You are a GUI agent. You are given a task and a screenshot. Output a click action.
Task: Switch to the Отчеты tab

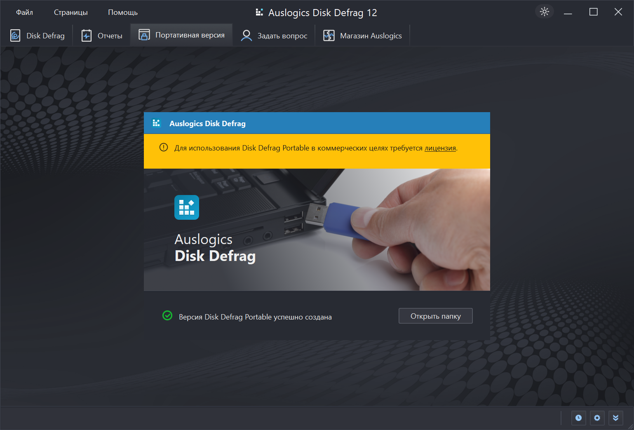tap(102, 35)
